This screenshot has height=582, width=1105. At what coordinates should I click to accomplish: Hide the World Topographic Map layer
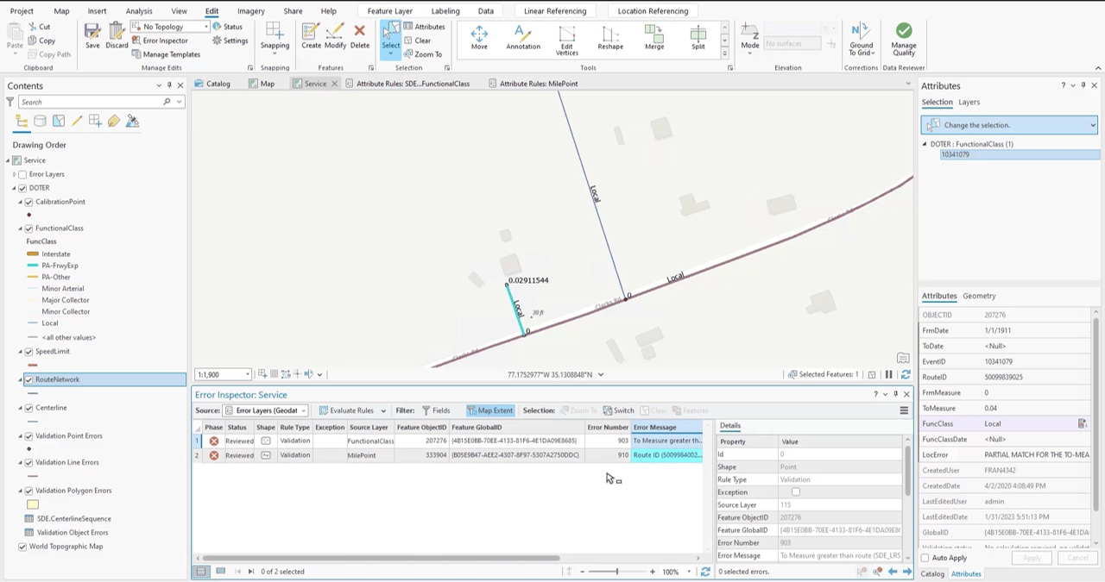point(22,546)
